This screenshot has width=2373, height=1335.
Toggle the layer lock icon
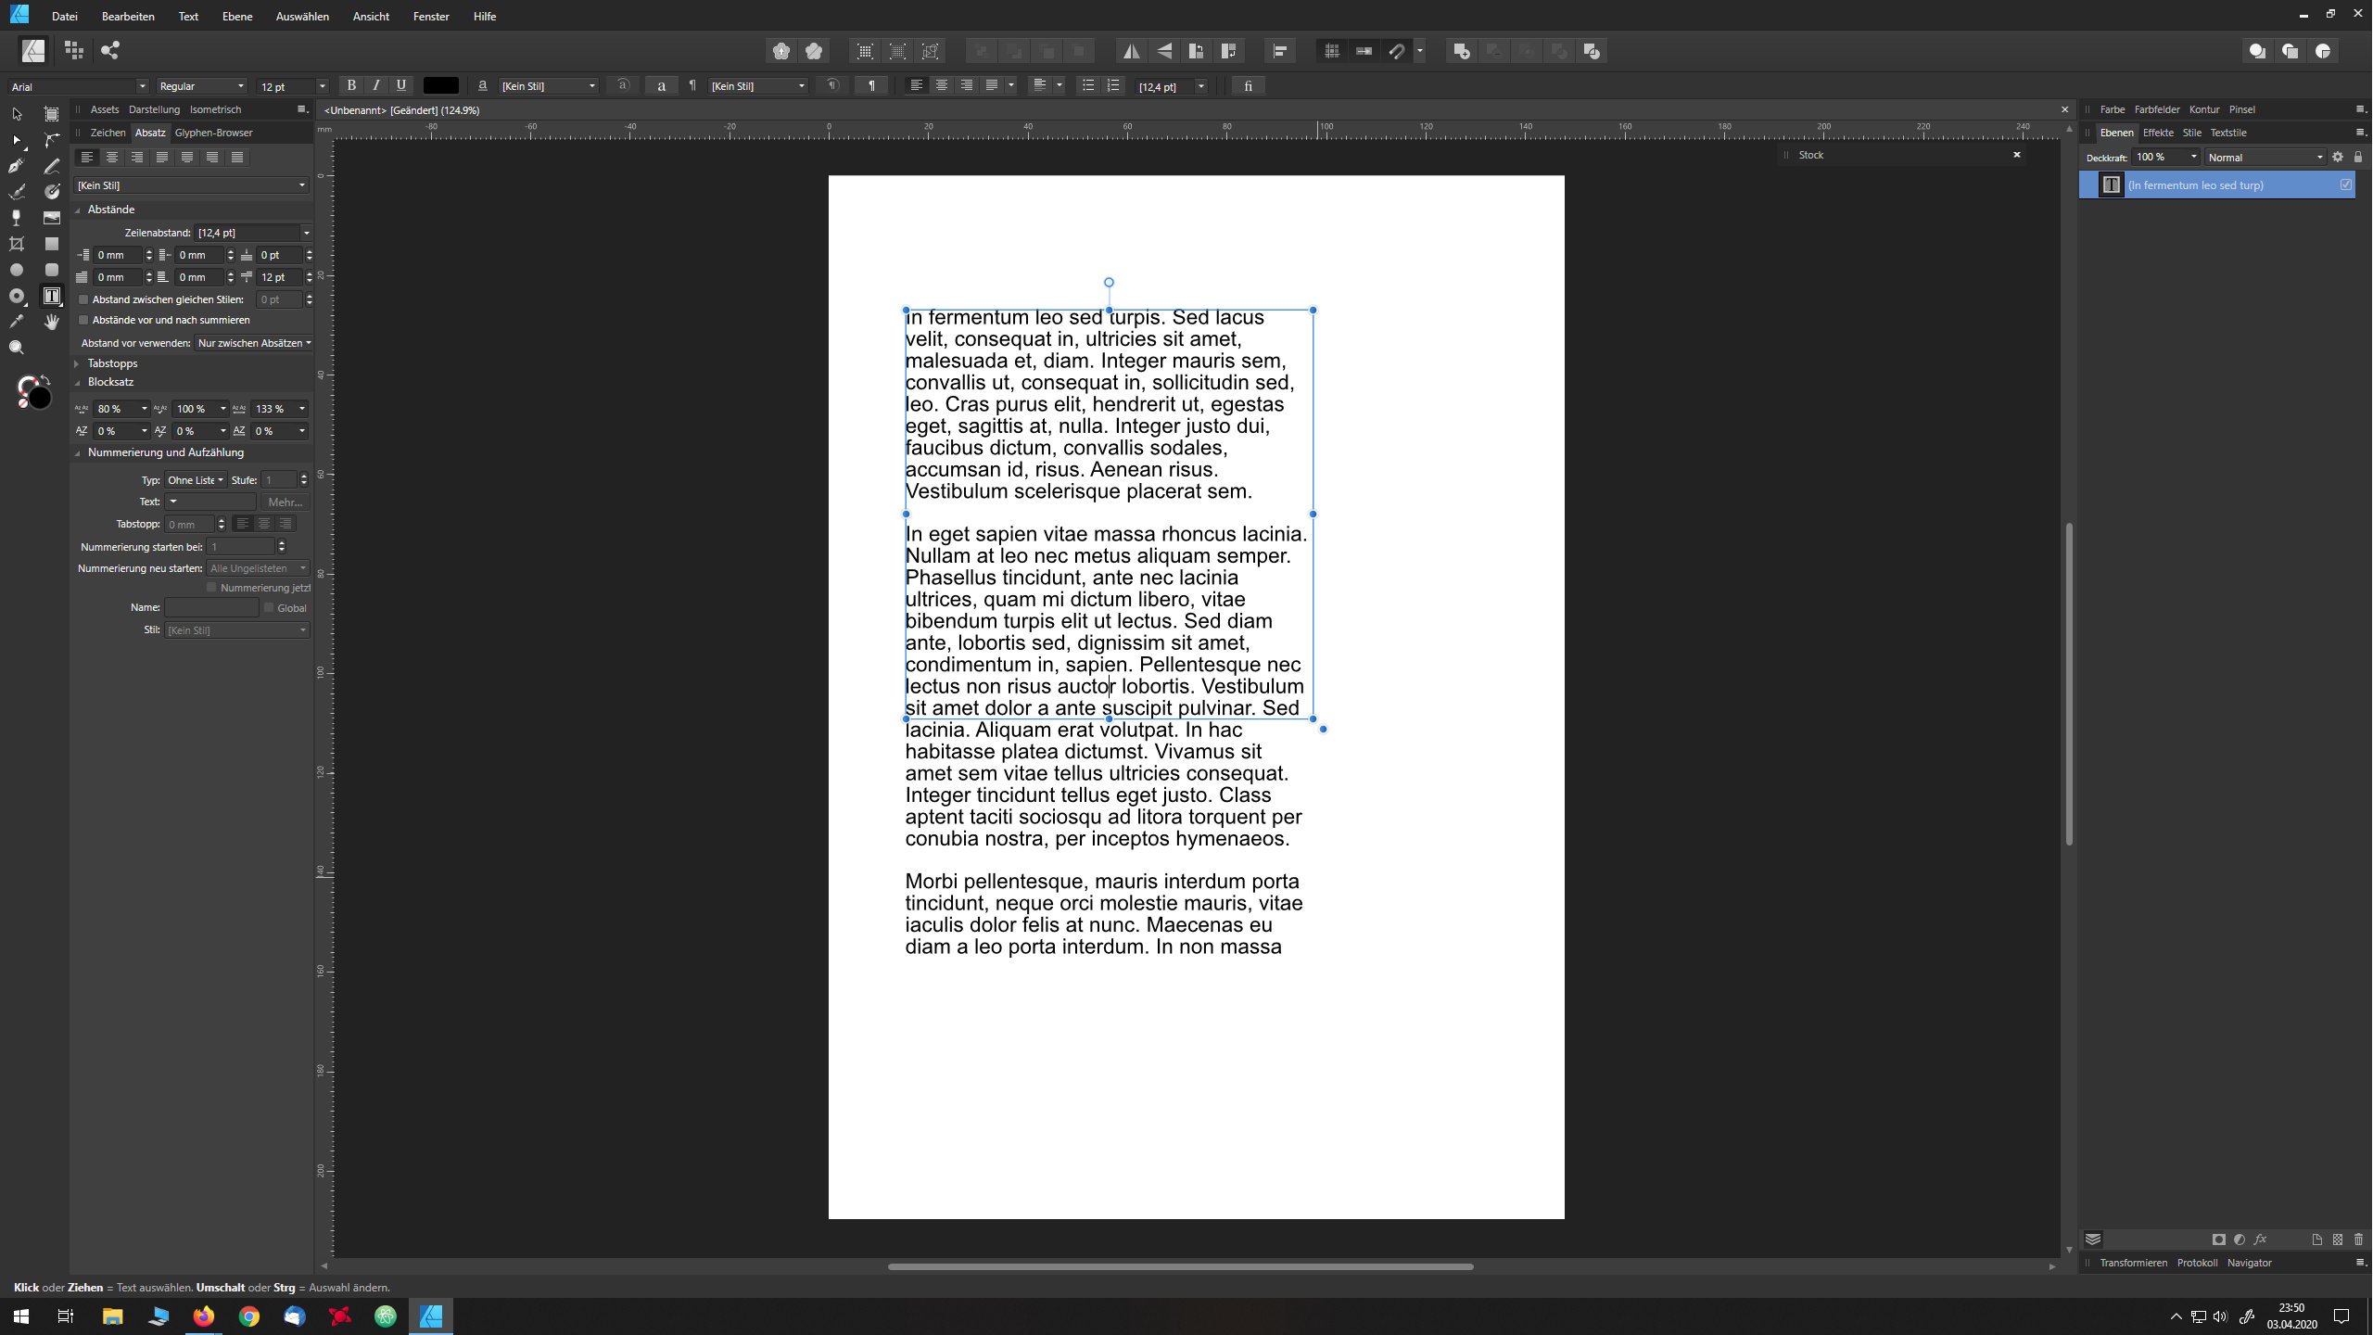(x=2358, y=158)
